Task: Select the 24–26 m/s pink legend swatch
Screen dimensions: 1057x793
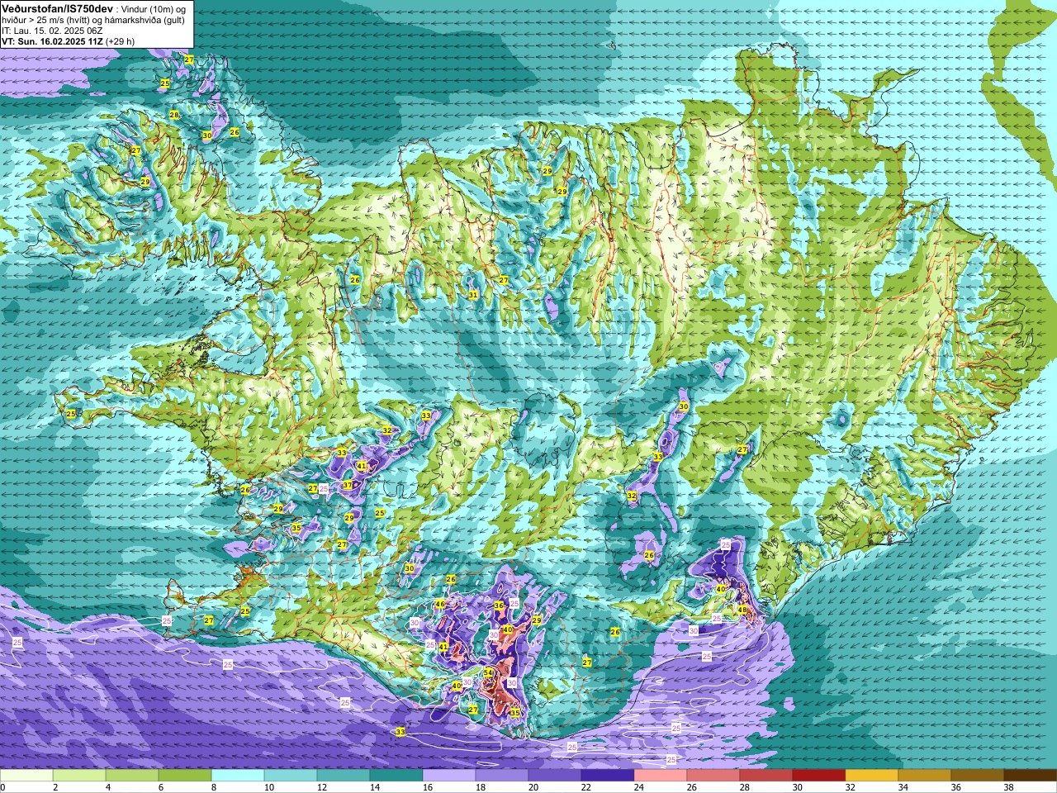Action: [x=661, y=776]
